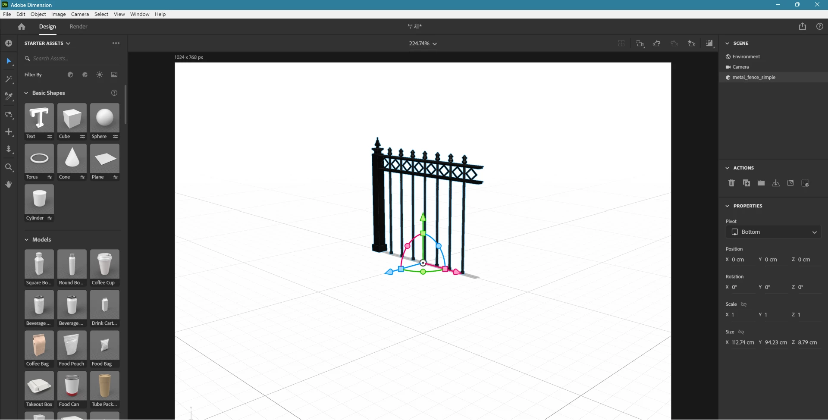Open the Starter Assets dropdown
This screenshot has height=420, width=828.
click(47, 43)
